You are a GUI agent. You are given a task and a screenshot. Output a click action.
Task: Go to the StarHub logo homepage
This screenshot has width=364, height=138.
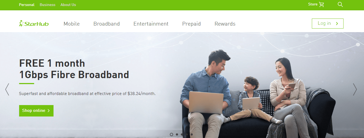(34, 24)
